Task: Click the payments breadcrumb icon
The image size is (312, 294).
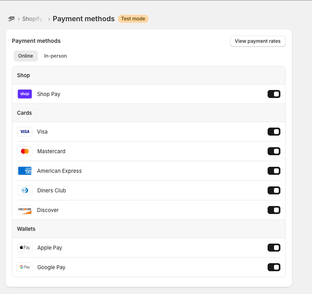Action: click(11, 19)
